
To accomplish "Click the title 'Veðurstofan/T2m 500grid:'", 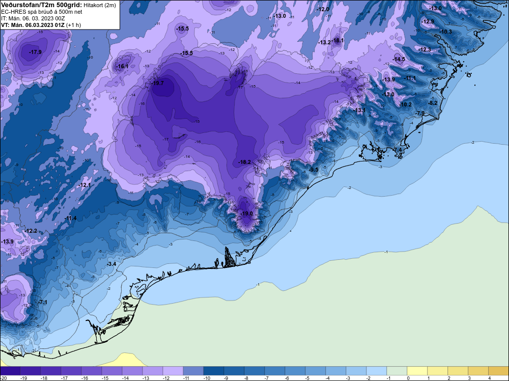I will point(41,5).
